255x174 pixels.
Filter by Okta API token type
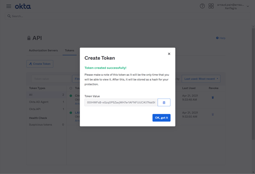35,109
